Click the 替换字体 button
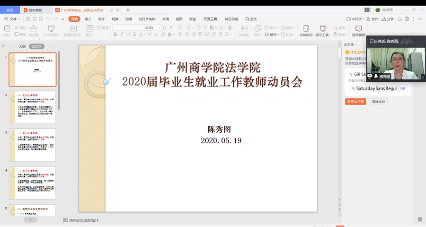This screenshot has height=227, width=426. 378,102
